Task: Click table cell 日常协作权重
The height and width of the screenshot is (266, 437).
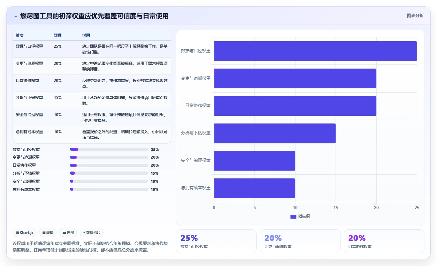Action: coord(27,81)
